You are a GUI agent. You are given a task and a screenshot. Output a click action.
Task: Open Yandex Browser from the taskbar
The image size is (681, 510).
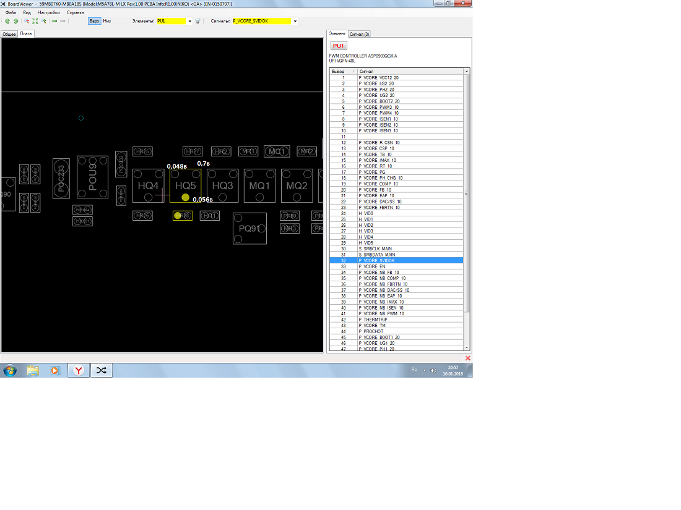point(79,370)
